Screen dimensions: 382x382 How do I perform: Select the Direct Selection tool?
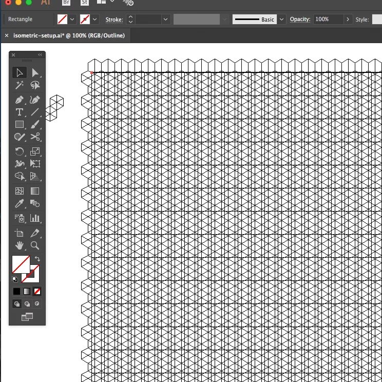click(35, 72)
